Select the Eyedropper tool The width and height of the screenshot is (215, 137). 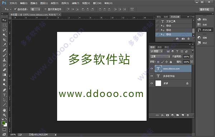tap(4, 45)
